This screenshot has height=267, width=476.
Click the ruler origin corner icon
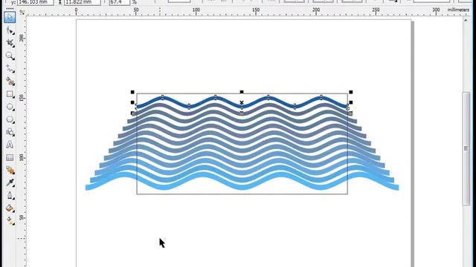click(x=22, y=12)
